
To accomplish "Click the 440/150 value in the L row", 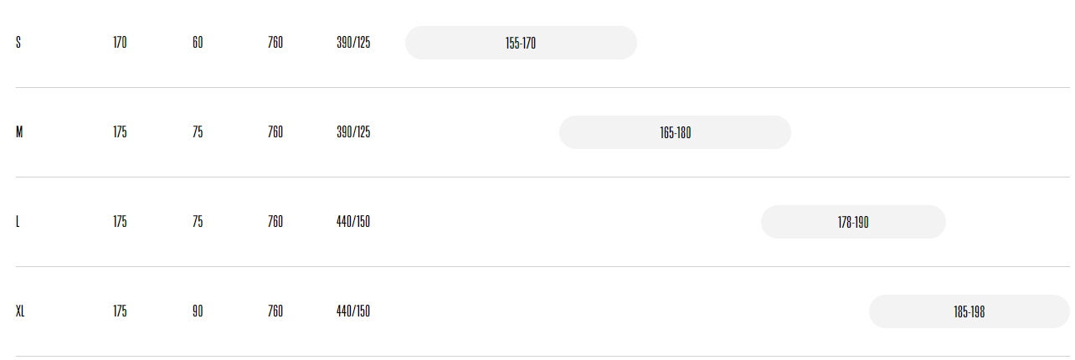I will [x=353, y=222].
